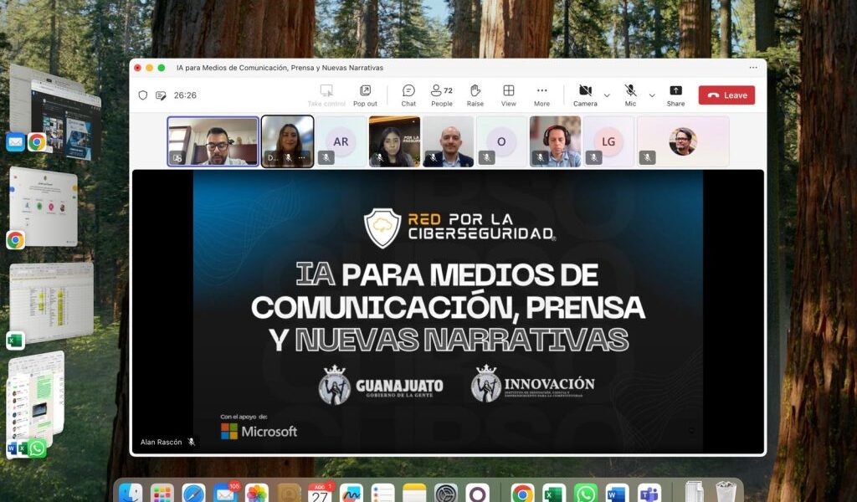Open the meeting notes icon beside timer

click(161, 95)
